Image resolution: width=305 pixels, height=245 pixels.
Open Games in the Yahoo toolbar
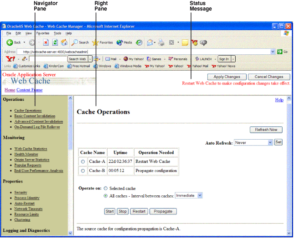(154, 59)
